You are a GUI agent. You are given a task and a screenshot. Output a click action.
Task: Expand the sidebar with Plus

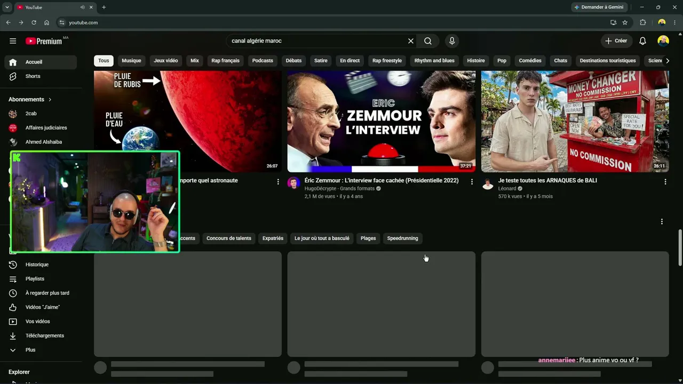[41, 350]
